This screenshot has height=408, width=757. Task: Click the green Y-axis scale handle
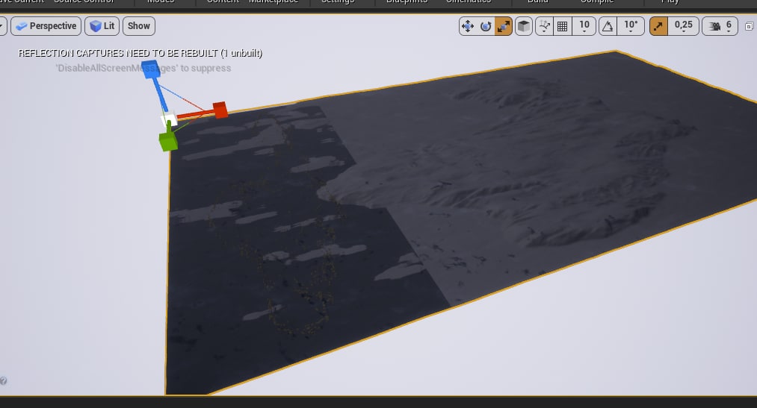(x=168, y=142)
